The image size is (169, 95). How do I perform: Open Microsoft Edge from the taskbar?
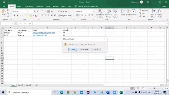(62, 92)
